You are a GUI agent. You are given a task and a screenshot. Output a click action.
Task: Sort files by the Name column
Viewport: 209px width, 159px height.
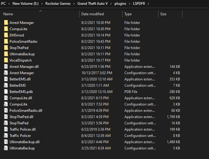click(x=8, y=14)
